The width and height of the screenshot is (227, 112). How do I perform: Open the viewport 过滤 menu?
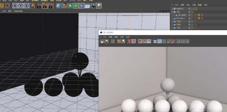4,11
